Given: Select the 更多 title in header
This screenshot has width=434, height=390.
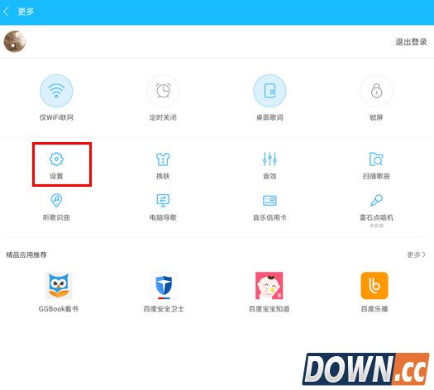Looking at the screenshot, I should tap(26, 12).
